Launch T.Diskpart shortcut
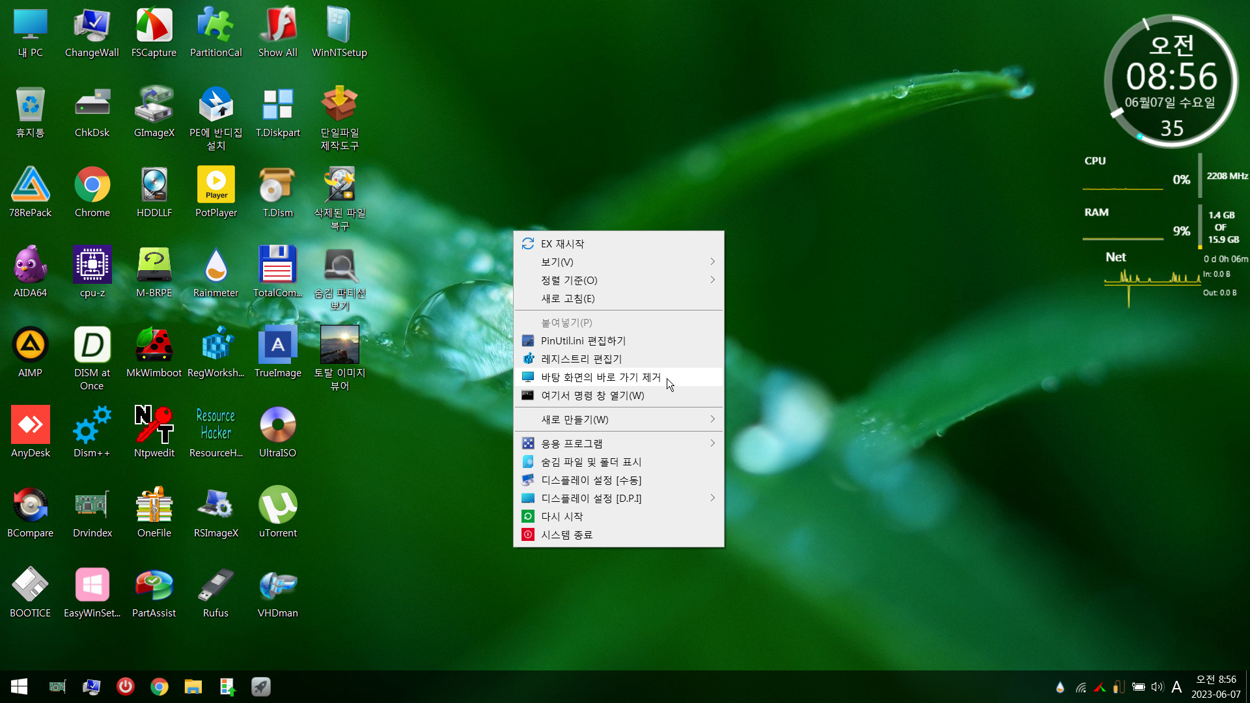Image resolution: width=1250 pixels, height=703 pixels. [277, 112]
